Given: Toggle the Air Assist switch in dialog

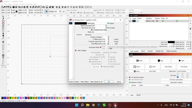Looking at the screenshot, I should (108, 28).
